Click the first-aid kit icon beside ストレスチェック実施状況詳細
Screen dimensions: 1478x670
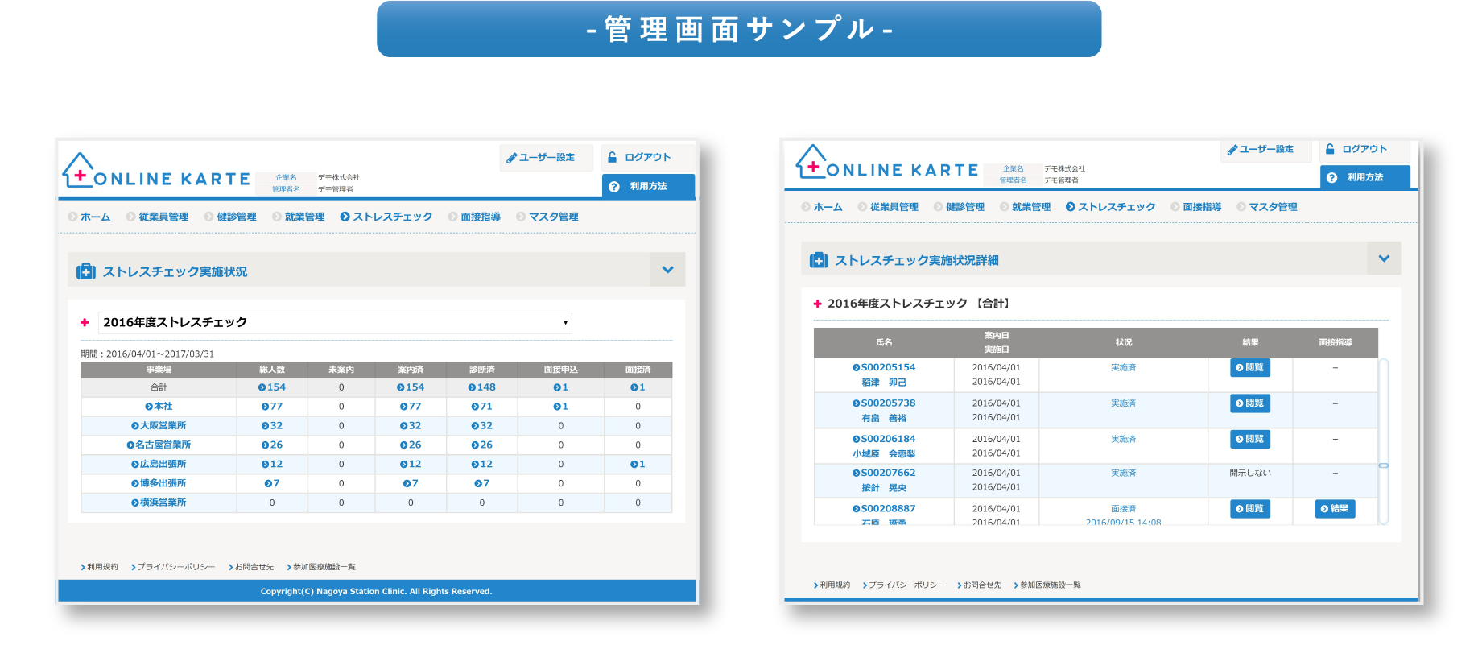click(819, 260)
